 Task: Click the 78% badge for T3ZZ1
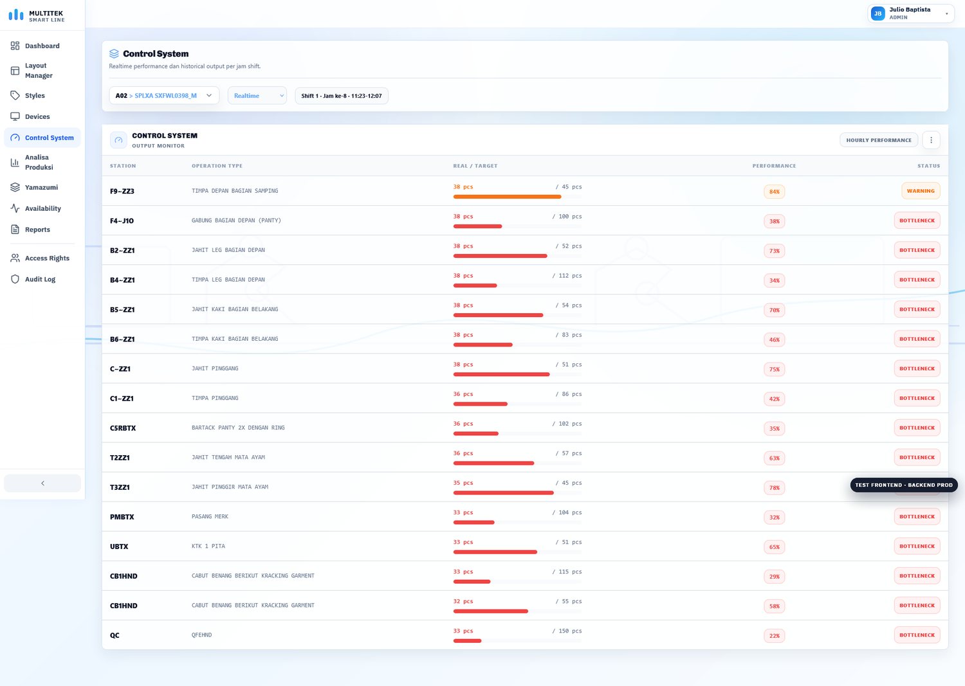tap(774, 488)
